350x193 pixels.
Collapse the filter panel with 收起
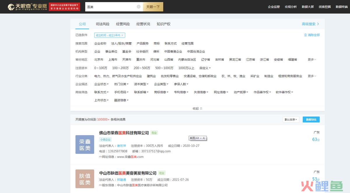197,108
